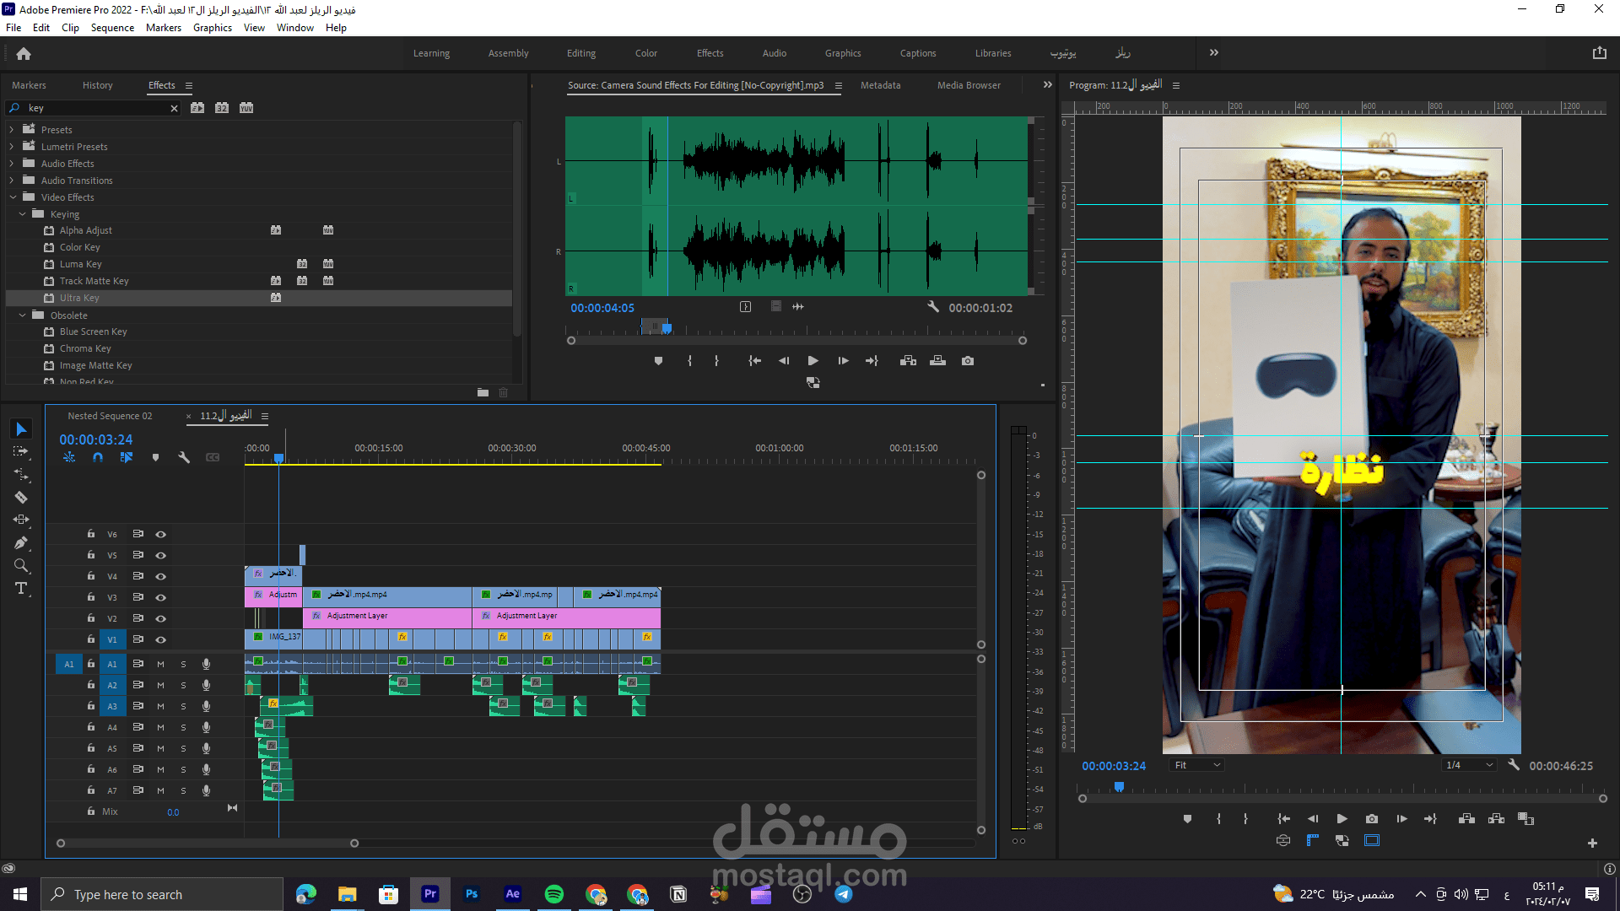Select the Razor tool
The image size is (1620, 911).
click(21, 498)
